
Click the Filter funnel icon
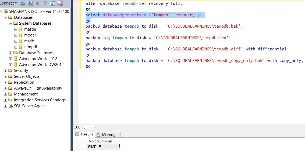(45, 3)
